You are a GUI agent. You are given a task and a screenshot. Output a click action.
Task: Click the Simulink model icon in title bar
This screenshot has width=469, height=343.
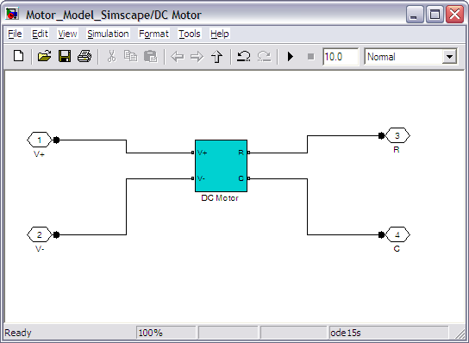point(13,14)
